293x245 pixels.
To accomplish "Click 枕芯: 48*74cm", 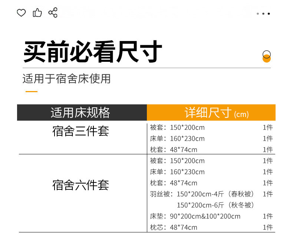I will [x=174, y=227].
